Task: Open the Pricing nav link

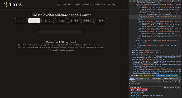Action: coord(77,4)
